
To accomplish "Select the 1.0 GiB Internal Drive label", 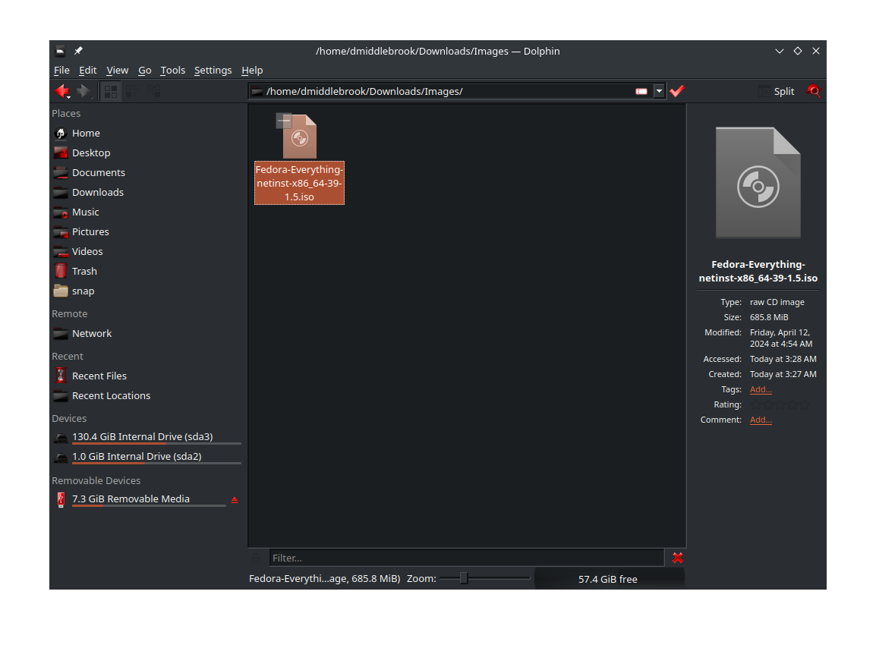I will tap(137, 456).
